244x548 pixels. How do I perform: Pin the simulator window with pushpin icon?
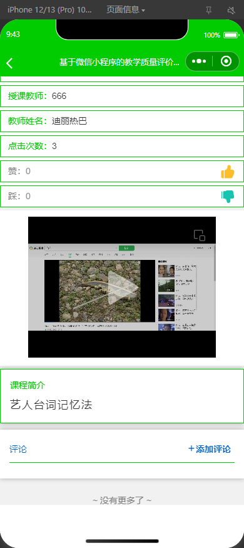208,11
